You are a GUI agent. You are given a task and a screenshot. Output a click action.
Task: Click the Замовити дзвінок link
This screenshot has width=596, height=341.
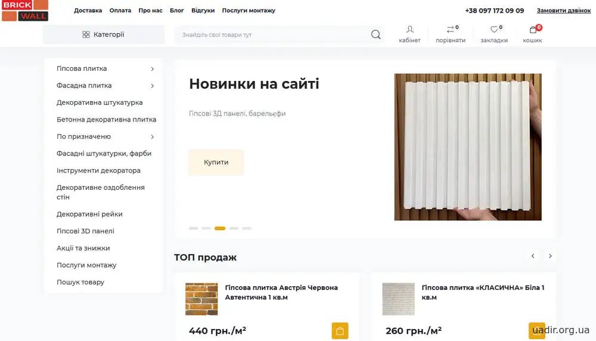coord(564,11)
